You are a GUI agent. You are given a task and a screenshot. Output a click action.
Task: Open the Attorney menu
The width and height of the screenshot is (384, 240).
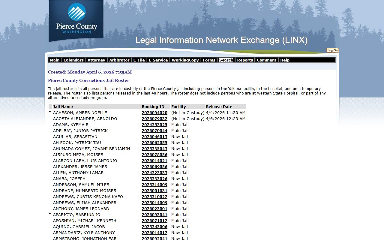(96, 60)
